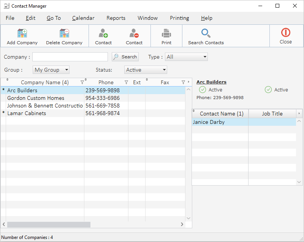Toggle the left Active status checkmark
The height and width of the screenshot is (242, 304).
203,90
